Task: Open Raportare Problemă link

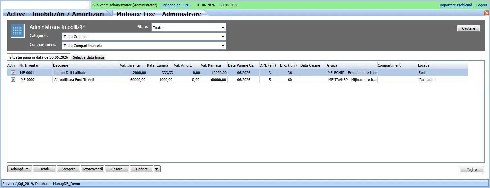Action: (x=456, y=5)
